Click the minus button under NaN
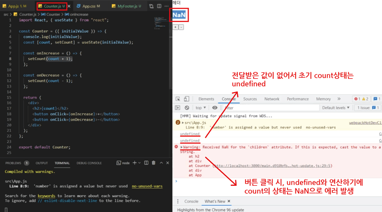The height and width of the screenshot is (212, 382). (x=181, y=27)
